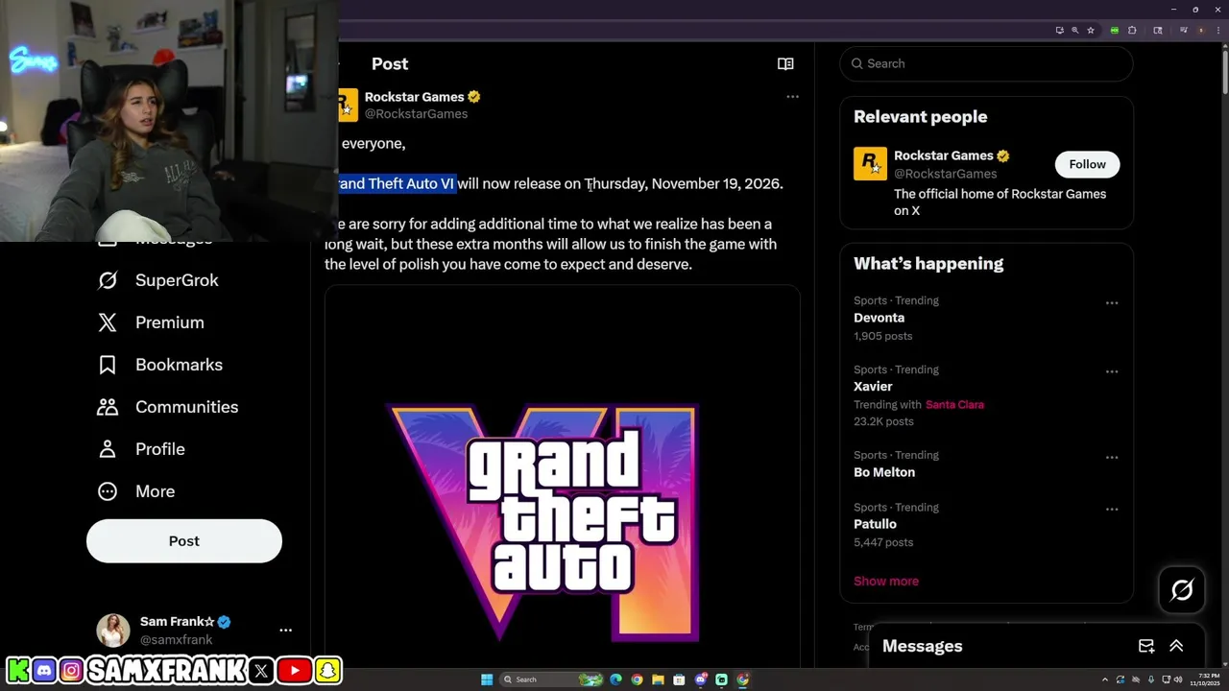Show hidden system tray icons chevron
Screen dimensions: 1229x691
(x=1105, y=679)
